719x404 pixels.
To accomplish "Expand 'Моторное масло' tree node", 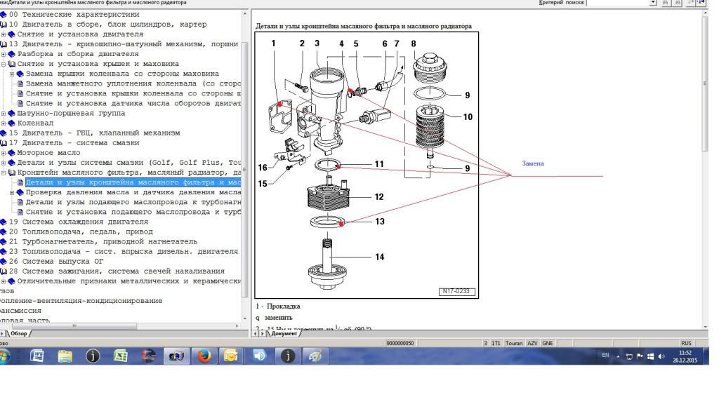I will [4, 153].
